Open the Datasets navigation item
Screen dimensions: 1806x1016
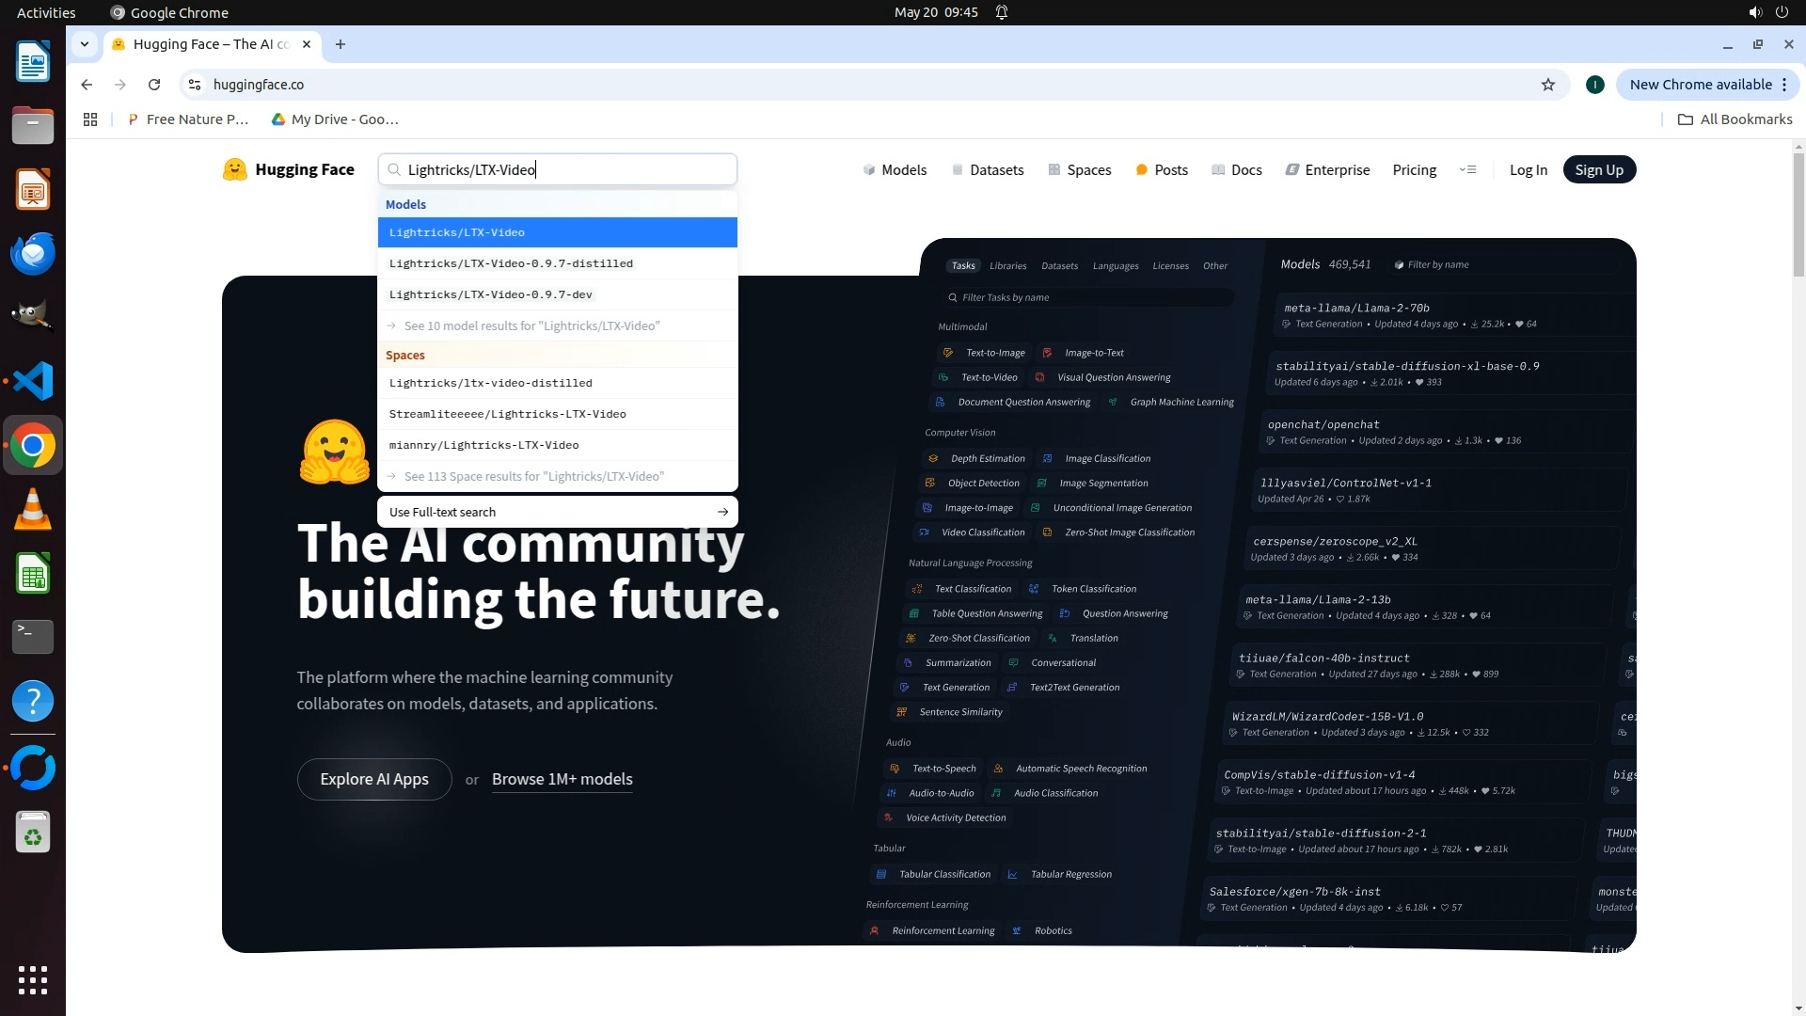988,170
